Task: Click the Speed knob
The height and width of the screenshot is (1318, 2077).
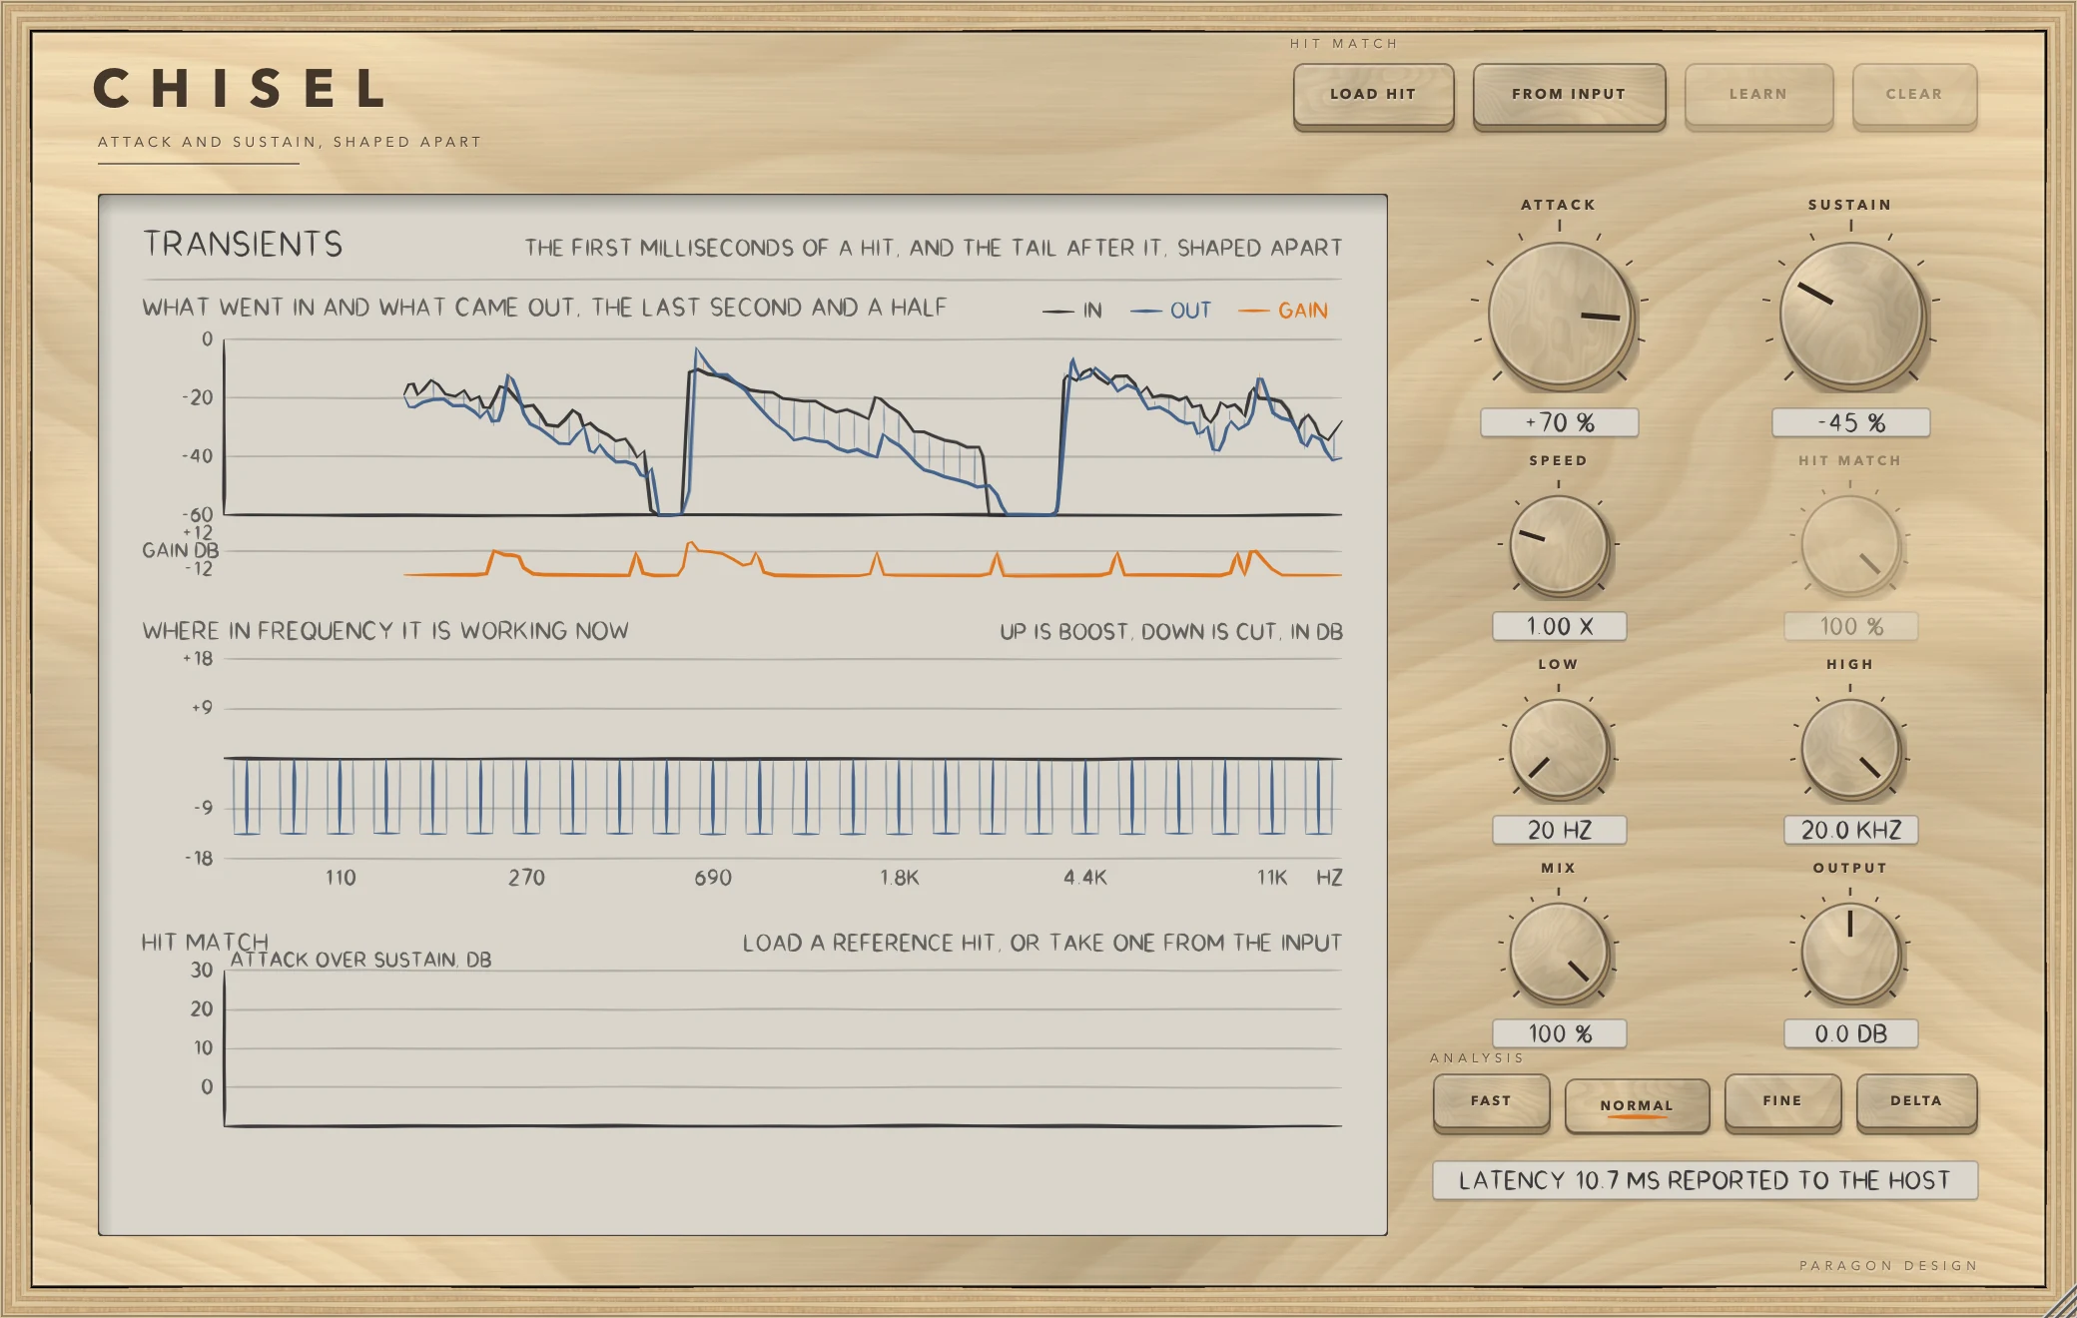Action: point(1559,545)
